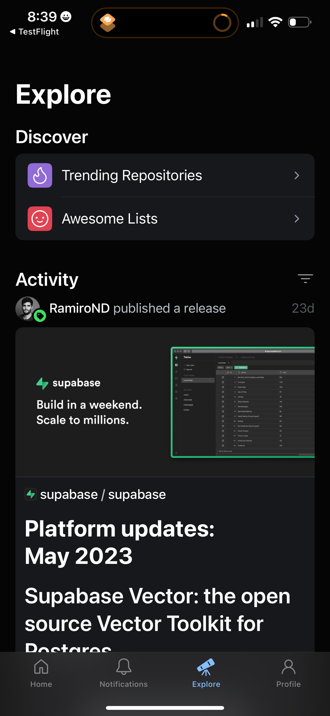Select the Explore telescope tab
Screen dimensions: 330x716
pyautogui.click(x=206, y=673)
